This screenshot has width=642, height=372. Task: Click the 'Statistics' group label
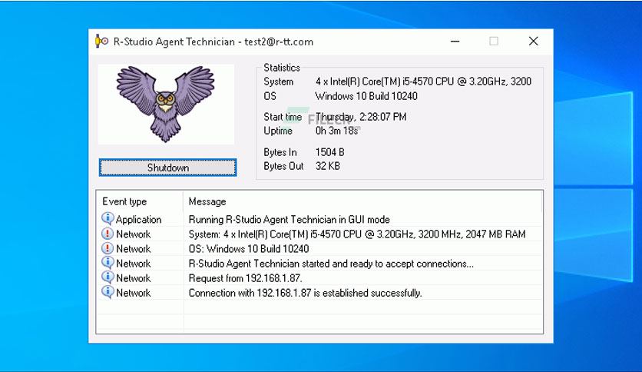282,68
